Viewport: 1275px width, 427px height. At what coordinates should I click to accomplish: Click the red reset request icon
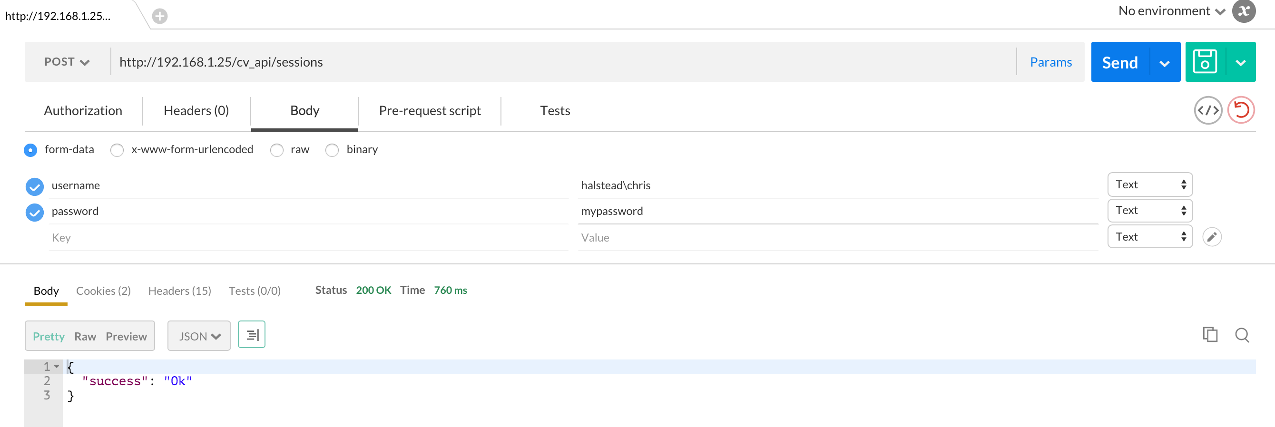pos(1240,110)
